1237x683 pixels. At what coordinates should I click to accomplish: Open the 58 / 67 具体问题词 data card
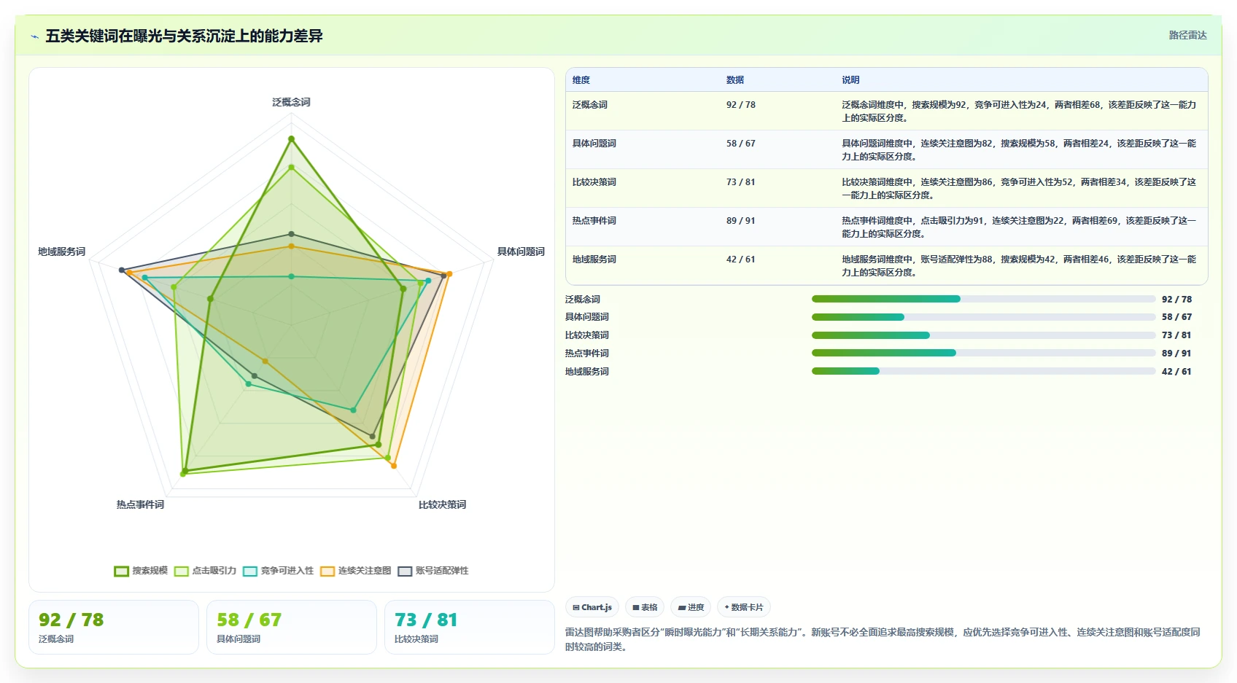[x=292, y=628]
